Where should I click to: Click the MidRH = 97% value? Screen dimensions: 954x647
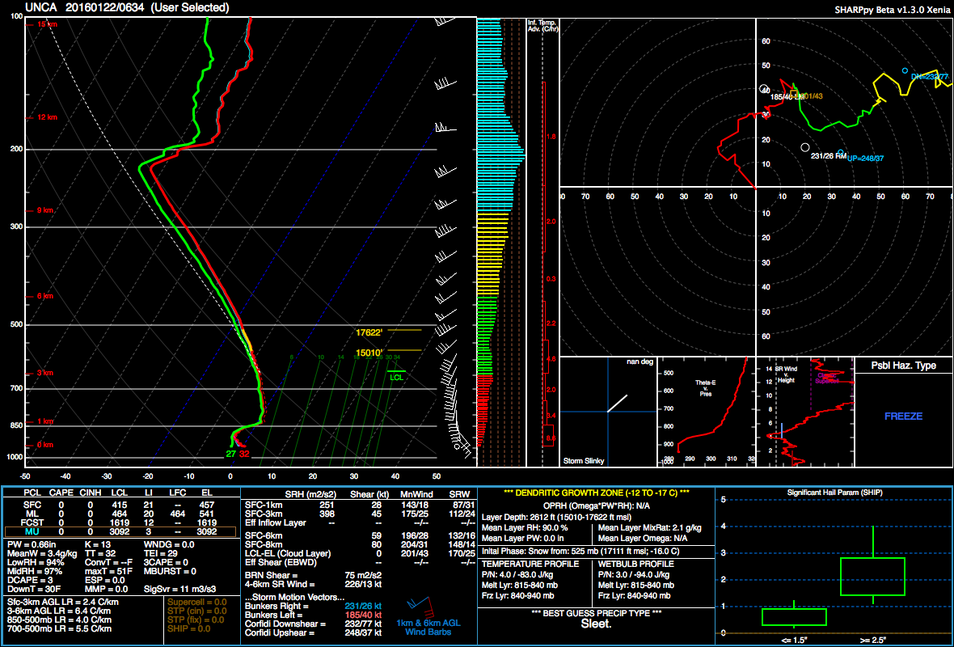36,572
